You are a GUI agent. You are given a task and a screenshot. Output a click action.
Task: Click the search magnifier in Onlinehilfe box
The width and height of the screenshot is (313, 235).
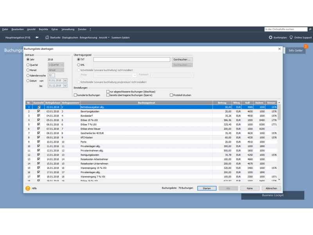[310, 29]
